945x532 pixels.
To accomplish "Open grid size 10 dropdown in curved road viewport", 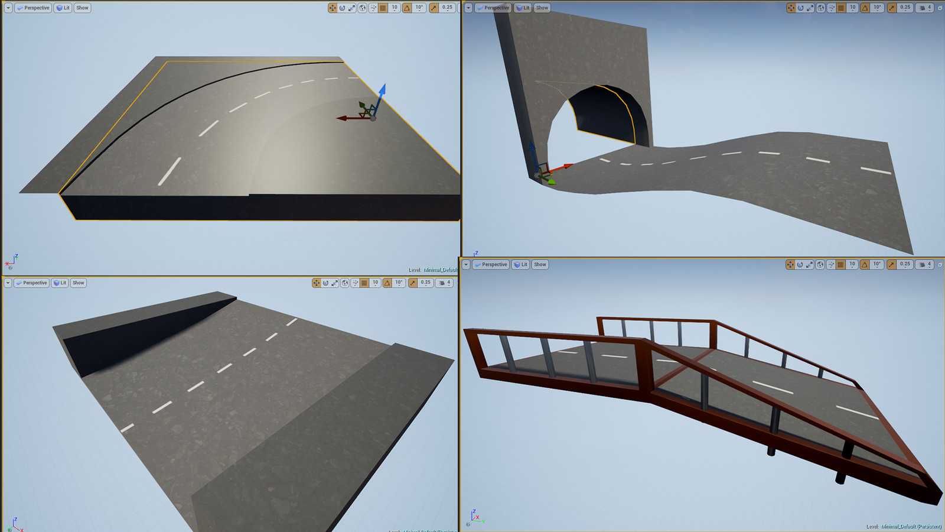I will (x=395, y=8).
